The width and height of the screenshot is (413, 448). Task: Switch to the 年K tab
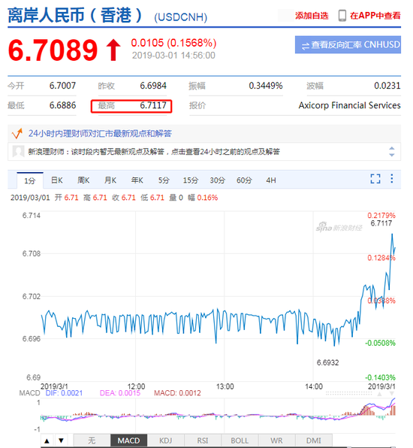tap(137, 180)
